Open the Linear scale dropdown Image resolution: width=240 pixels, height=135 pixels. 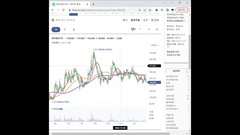coord(155,45)
